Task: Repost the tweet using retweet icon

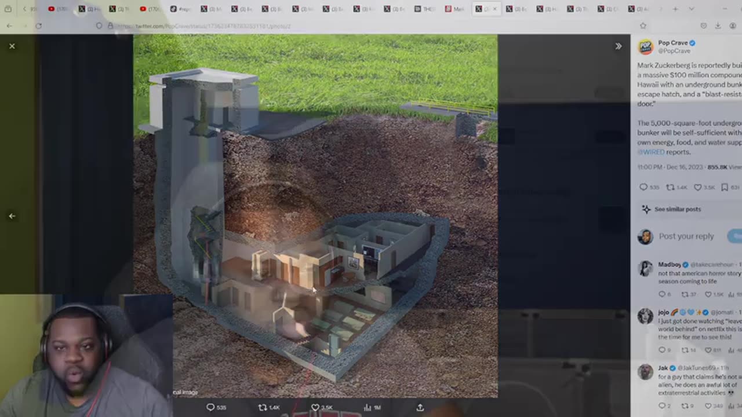Action: coord(262,407)
